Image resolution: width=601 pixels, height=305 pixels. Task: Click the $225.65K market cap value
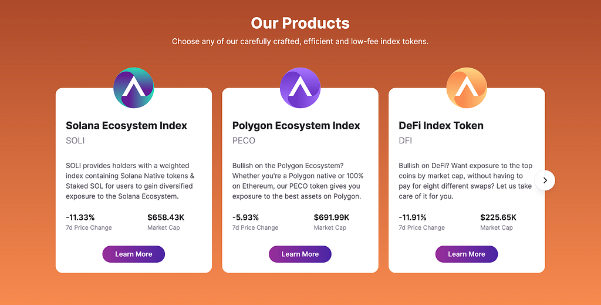pyautogui.click(x=498, y=217)
